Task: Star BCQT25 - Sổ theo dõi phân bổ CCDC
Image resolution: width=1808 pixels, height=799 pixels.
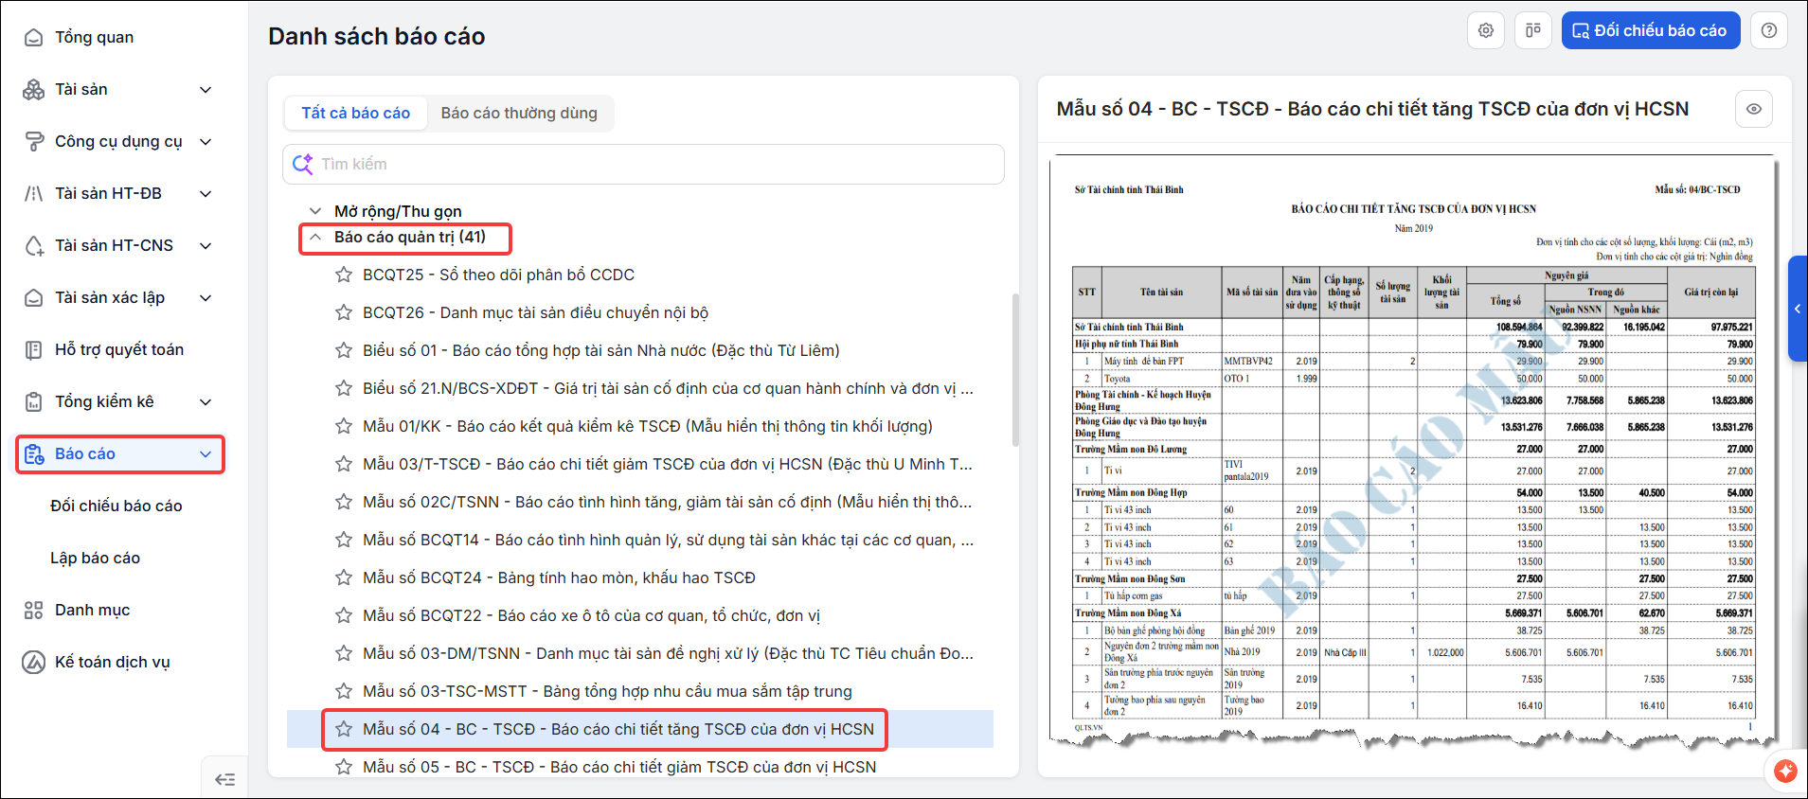Action: [344, 275]
